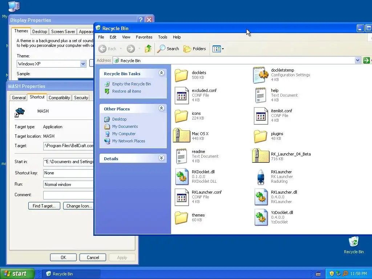Click the Comment field in MASH Properties

[x=68, y=195]
